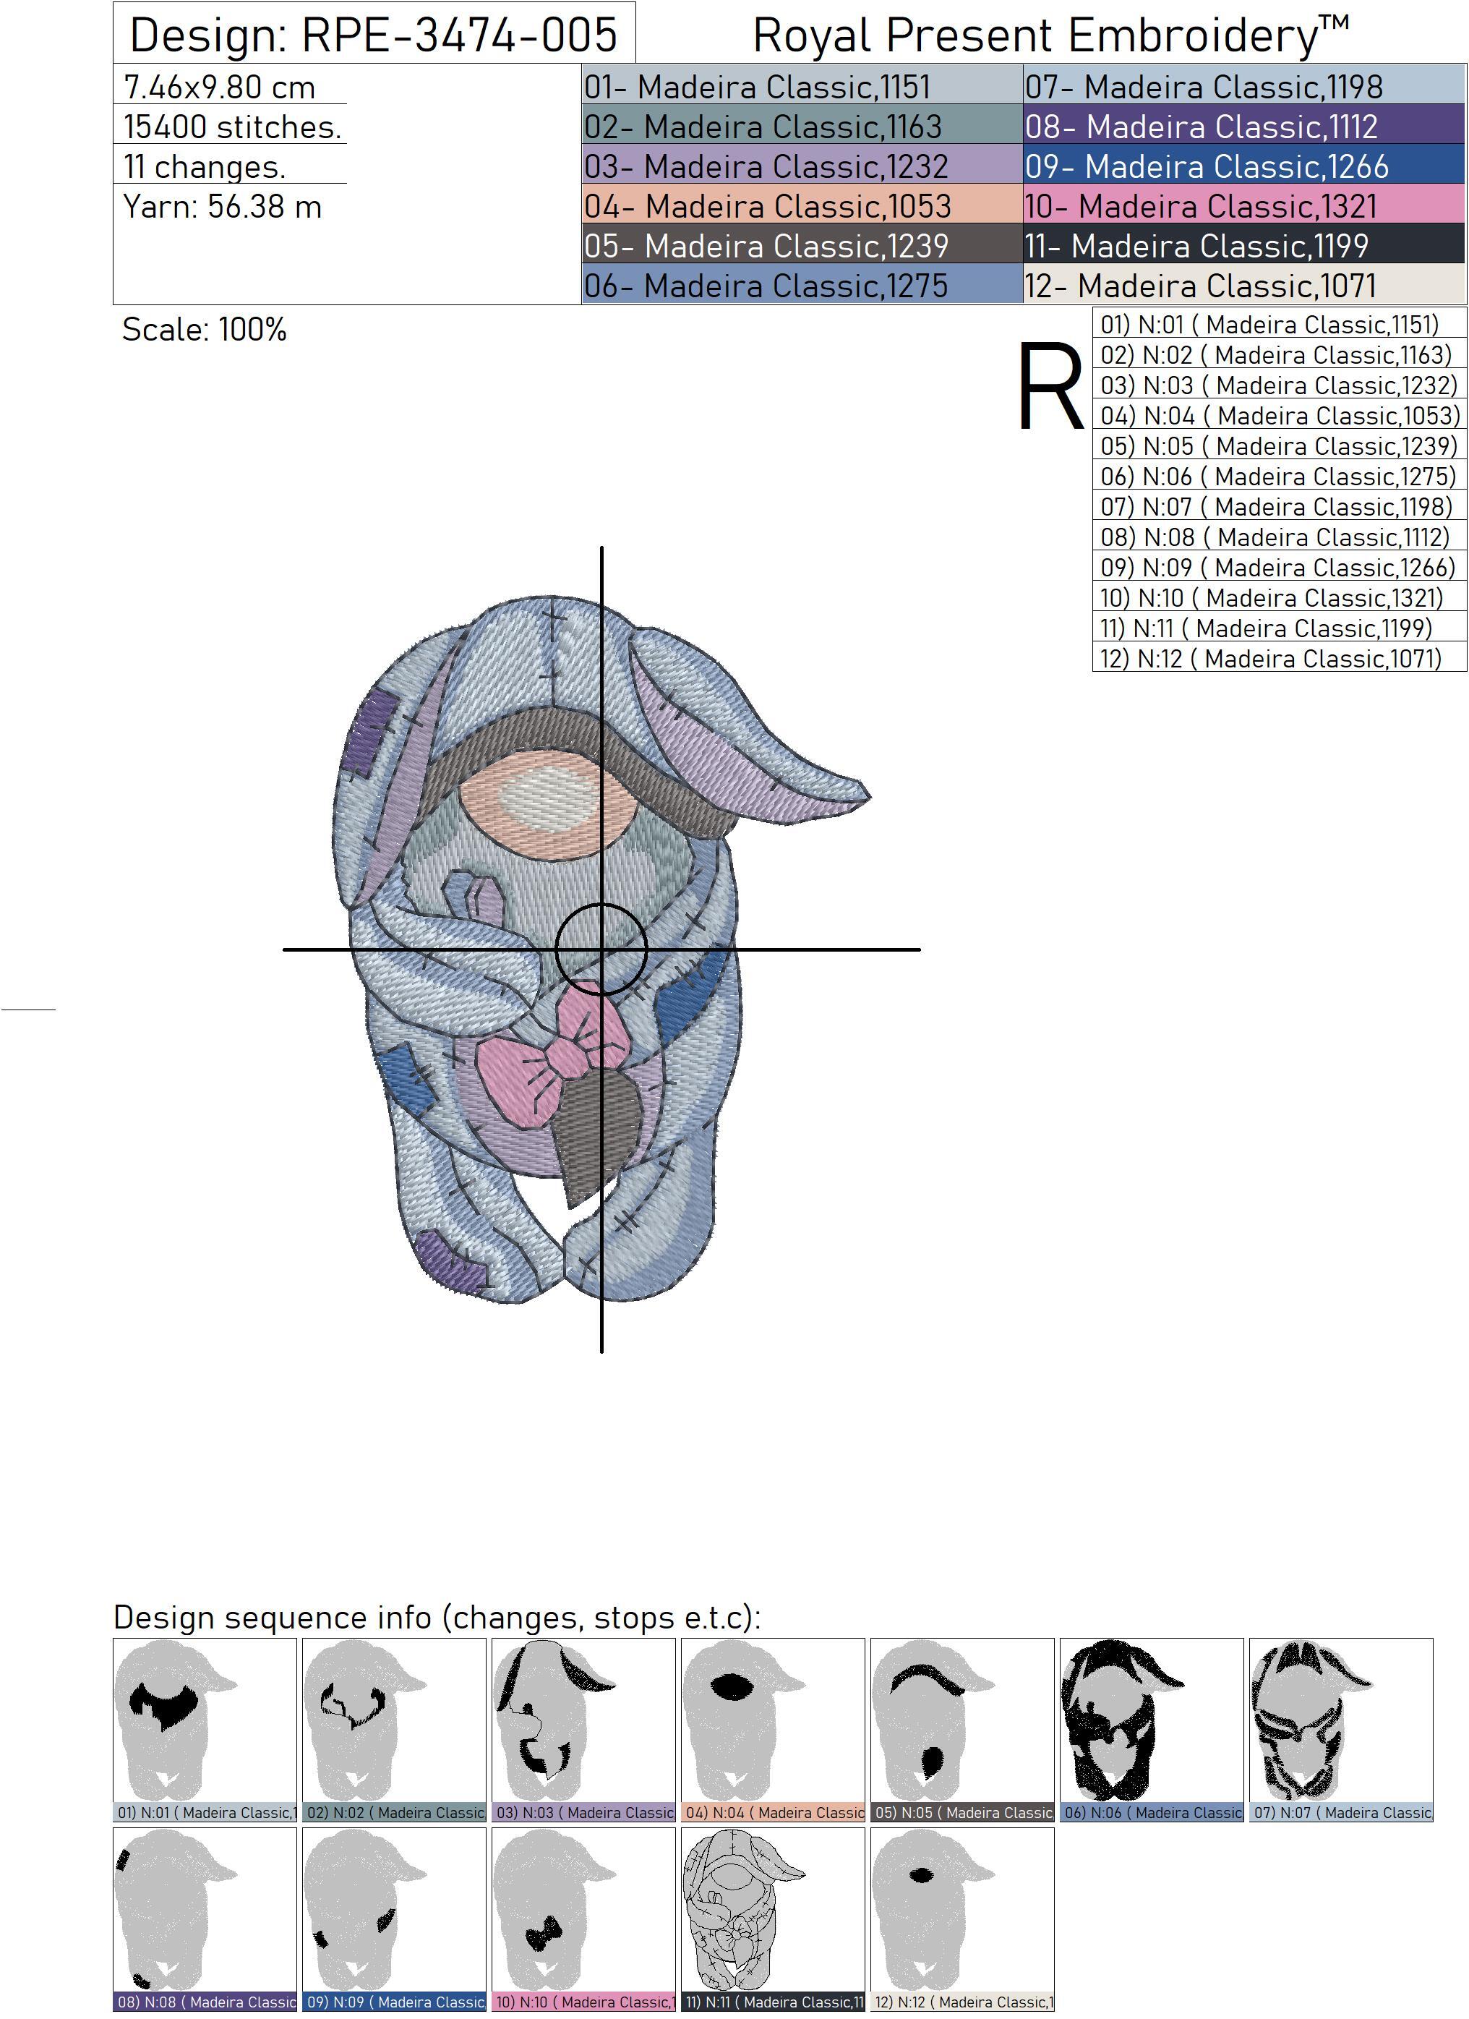The image size is (1469, 2019).
Task: Click the 09) N:09 sequence list row
Action: point(1279,566)
